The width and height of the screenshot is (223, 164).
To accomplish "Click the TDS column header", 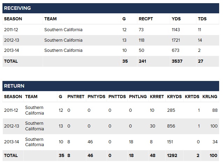I will (202, 19).
